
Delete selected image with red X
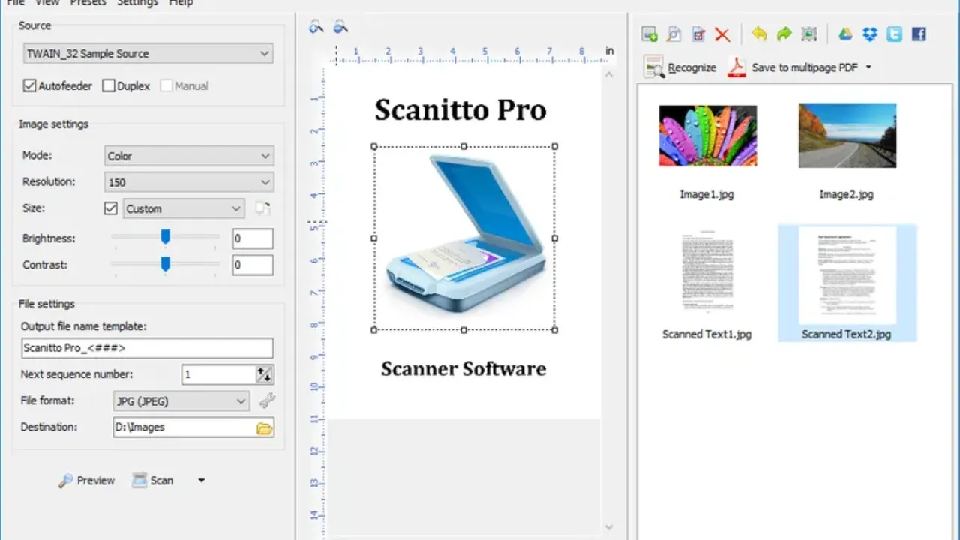(x=722, y=34)
